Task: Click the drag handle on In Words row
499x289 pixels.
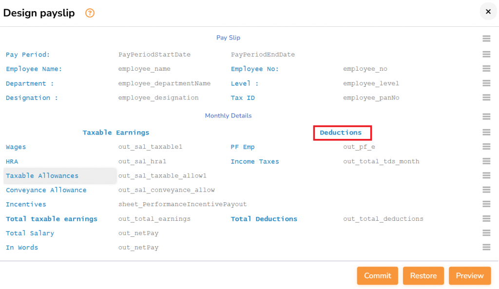Action: [486, 248]
